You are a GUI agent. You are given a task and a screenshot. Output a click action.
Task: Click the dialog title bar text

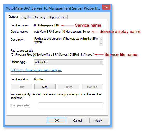[53, 8]
